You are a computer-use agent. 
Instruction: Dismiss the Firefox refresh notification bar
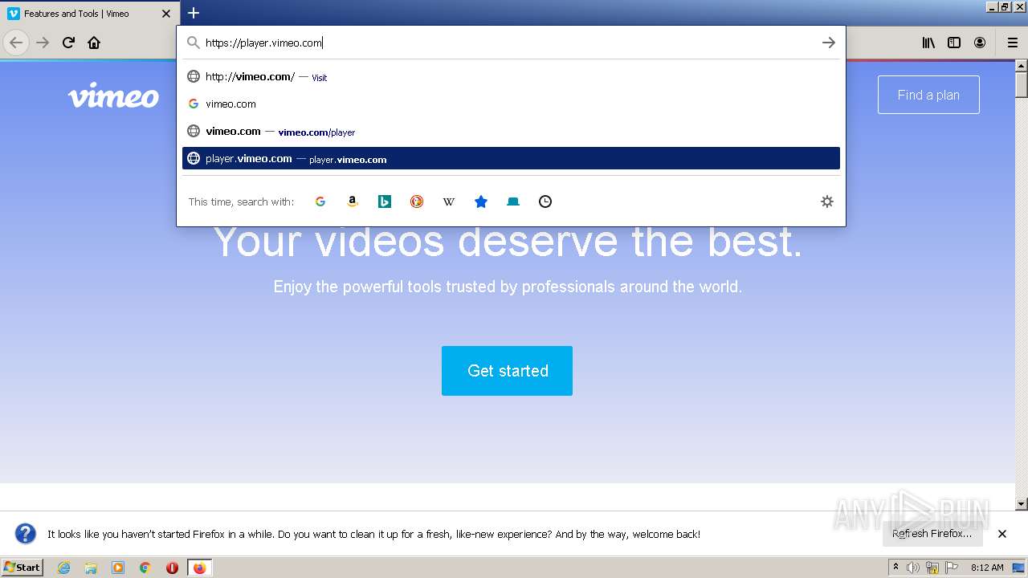click(x=1002, y=534)
